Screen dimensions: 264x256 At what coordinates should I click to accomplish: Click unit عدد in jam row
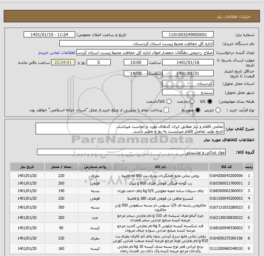pyautogui.click(x=95, y=218)
